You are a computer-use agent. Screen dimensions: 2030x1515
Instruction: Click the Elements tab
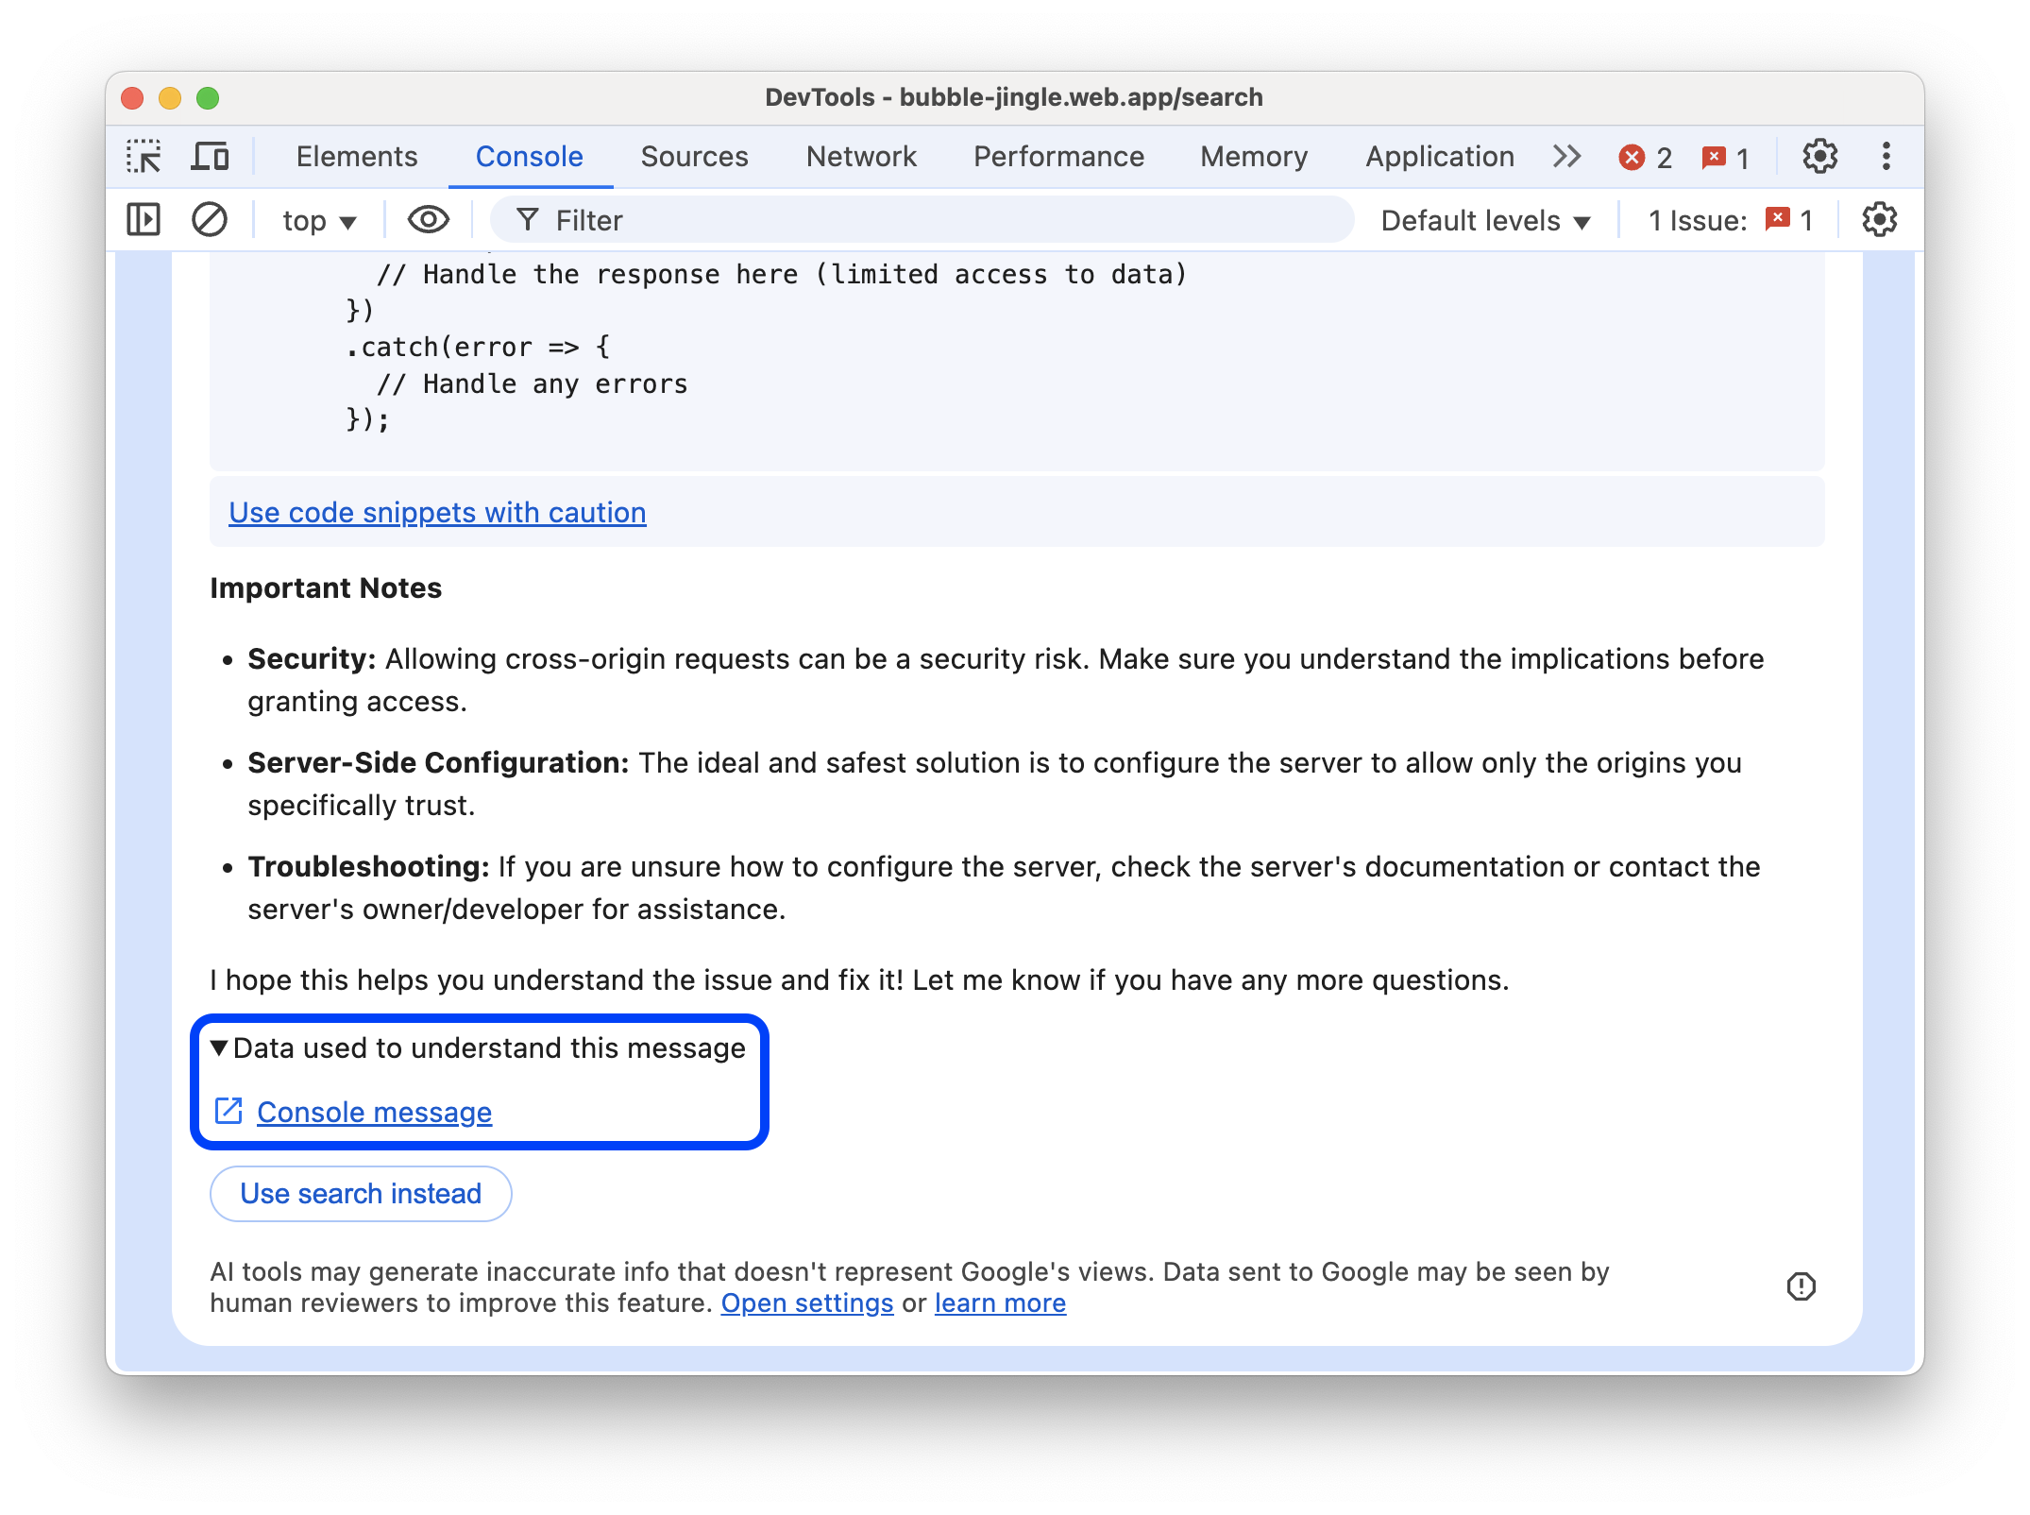click(x=355, y=156)
